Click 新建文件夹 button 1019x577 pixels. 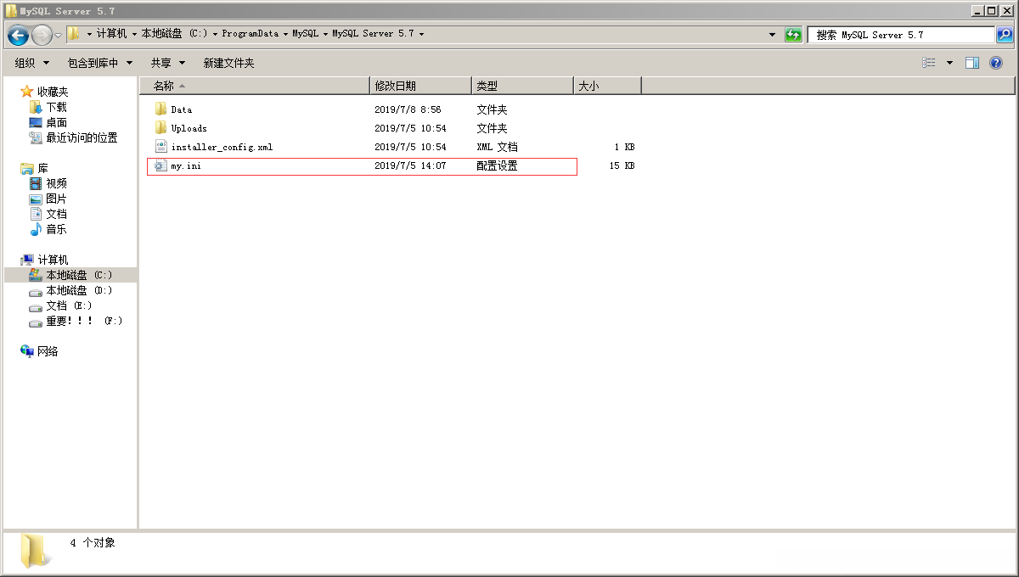tap(228, 63)
